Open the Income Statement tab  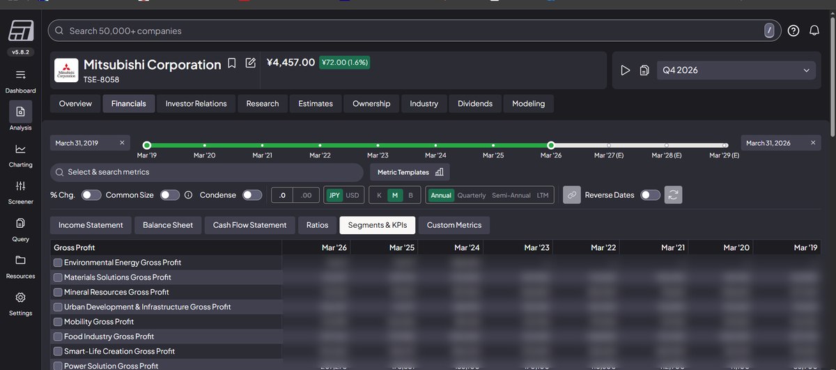point(91,225)
